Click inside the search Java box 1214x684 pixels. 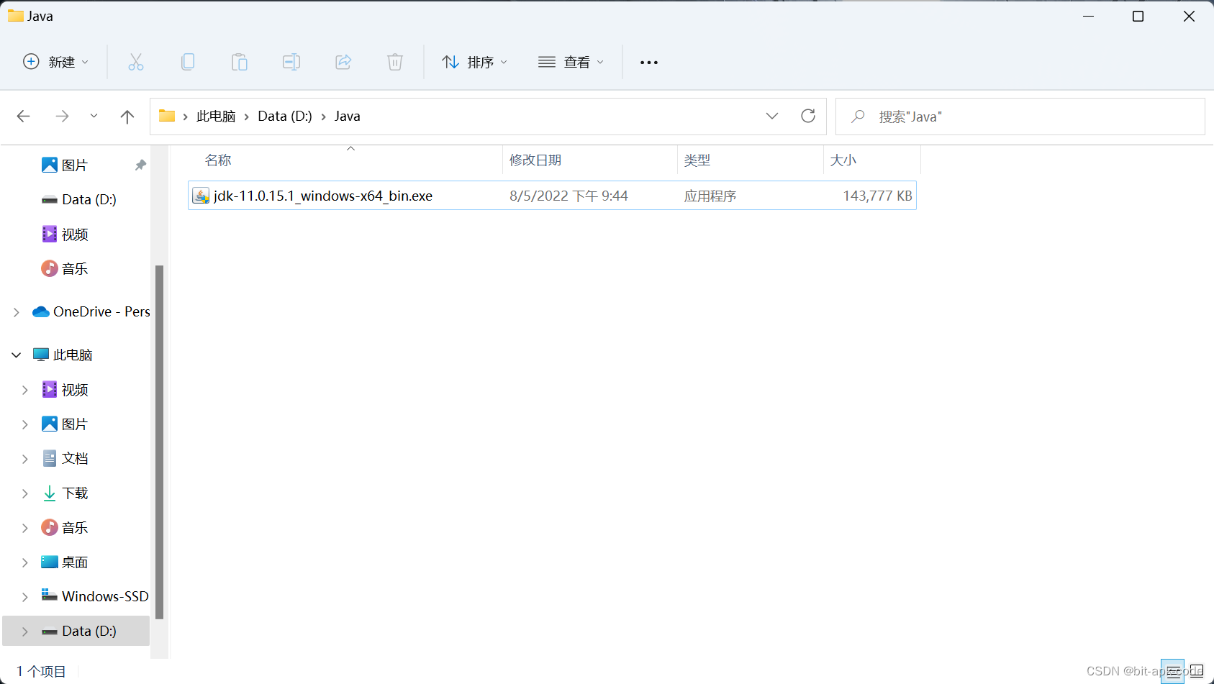click(936, 116)
